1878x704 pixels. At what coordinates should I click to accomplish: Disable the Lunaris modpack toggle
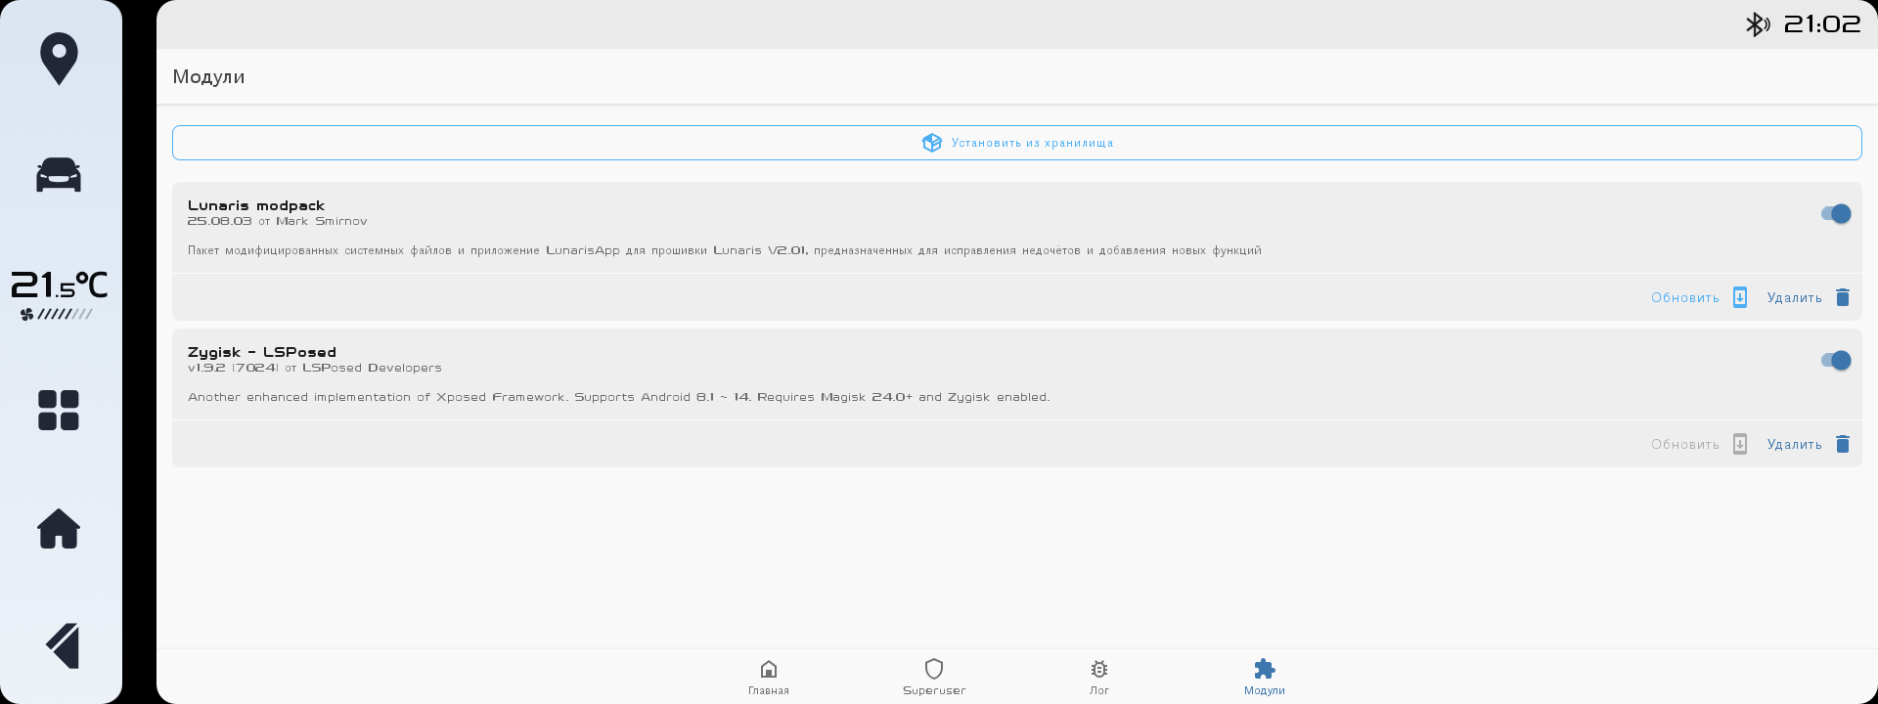point(1836,213)
